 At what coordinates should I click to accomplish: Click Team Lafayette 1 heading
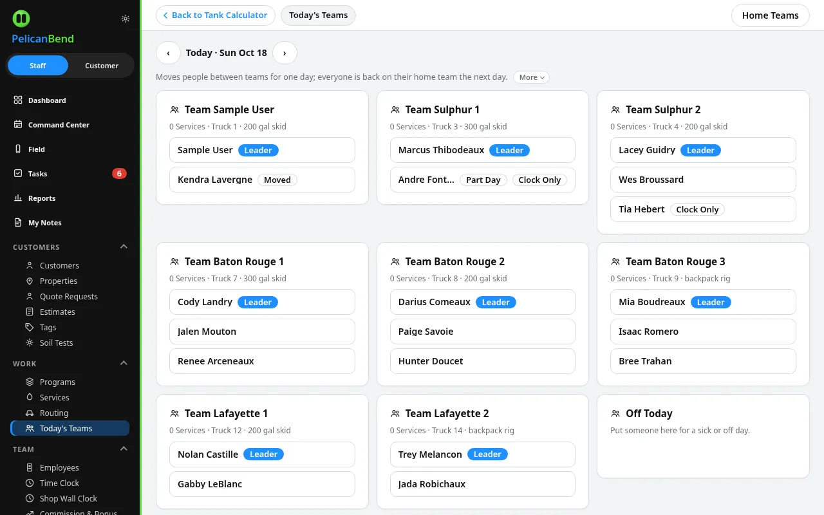[x=226, y=413]
